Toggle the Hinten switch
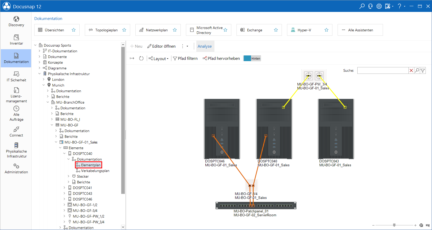 252,59
